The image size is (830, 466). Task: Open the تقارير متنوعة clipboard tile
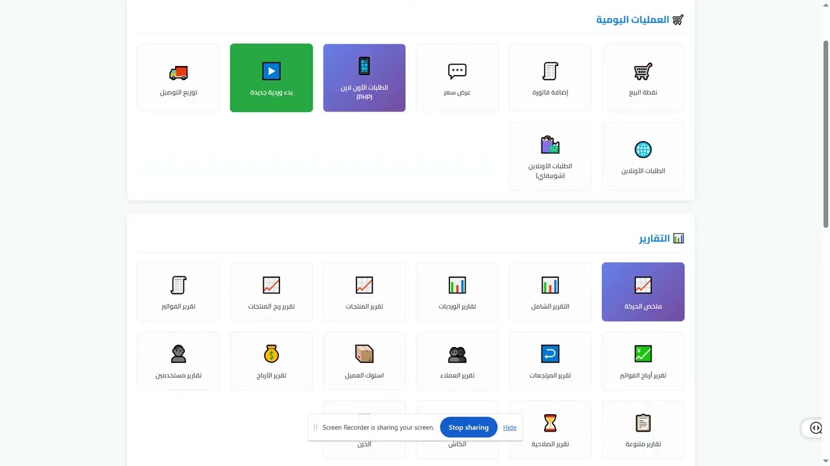643,430
